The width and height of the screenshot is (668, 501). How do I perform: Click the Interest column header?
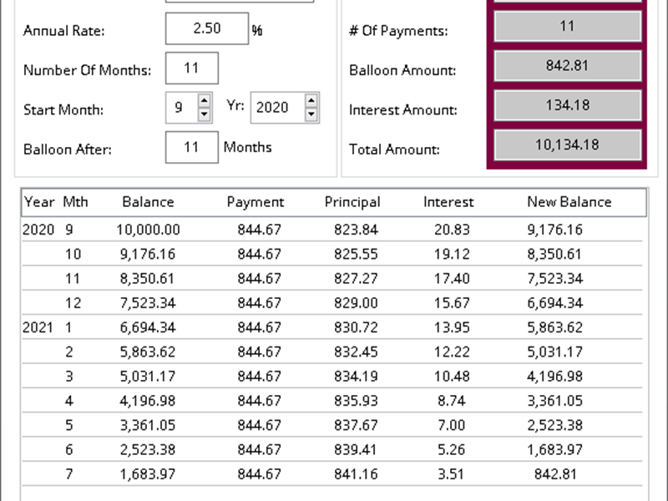tap(449, 202)
